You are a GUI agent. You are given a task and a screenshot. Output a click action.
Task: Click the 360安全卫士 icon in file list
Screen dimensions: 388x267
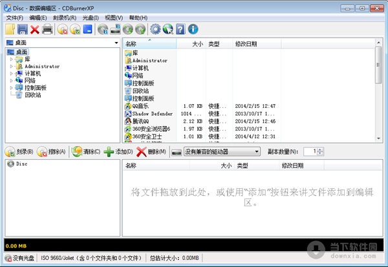(127, 136)
